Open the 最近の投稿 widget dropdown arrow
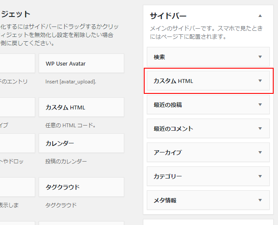This screenshot has width=278, height=225. [x=260, y=105]
